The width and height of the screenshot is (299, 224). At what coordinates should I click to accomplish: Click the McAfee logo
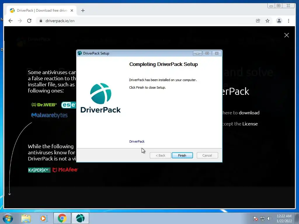(x=65, y=170)
